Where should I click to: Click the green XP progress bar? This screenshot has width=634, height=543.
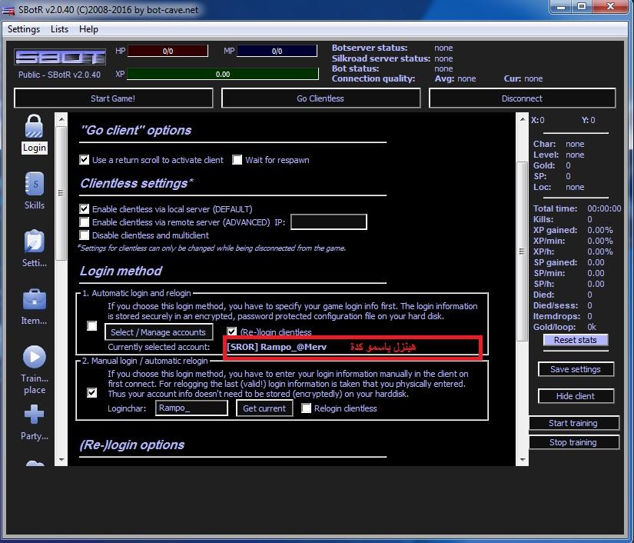tap(223, 74)
